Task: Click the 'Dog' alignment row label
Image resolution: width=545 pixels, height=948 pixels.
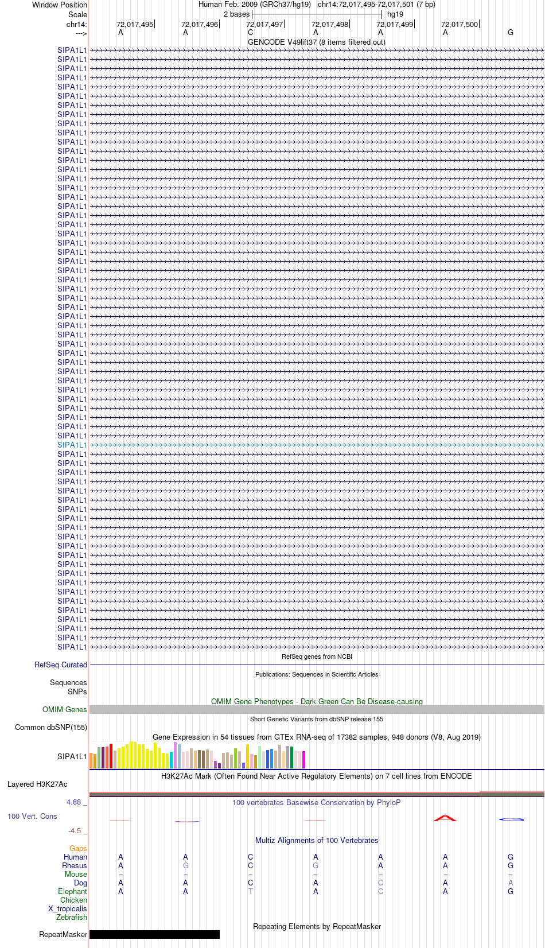Action: pos(80,883)
